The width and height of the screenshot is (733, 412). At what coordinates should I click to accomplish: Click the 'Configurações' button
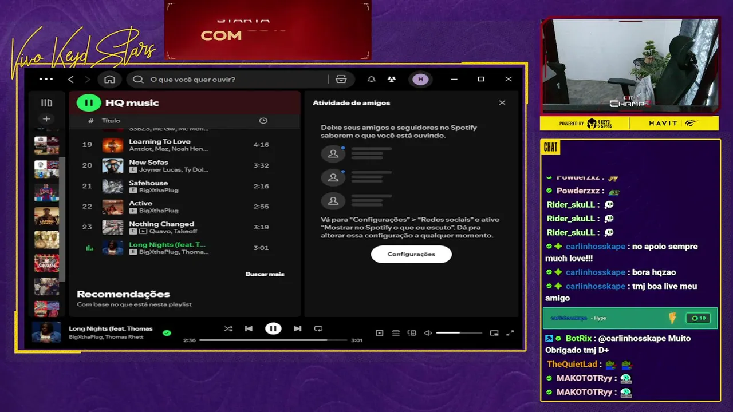click(411, 254)
